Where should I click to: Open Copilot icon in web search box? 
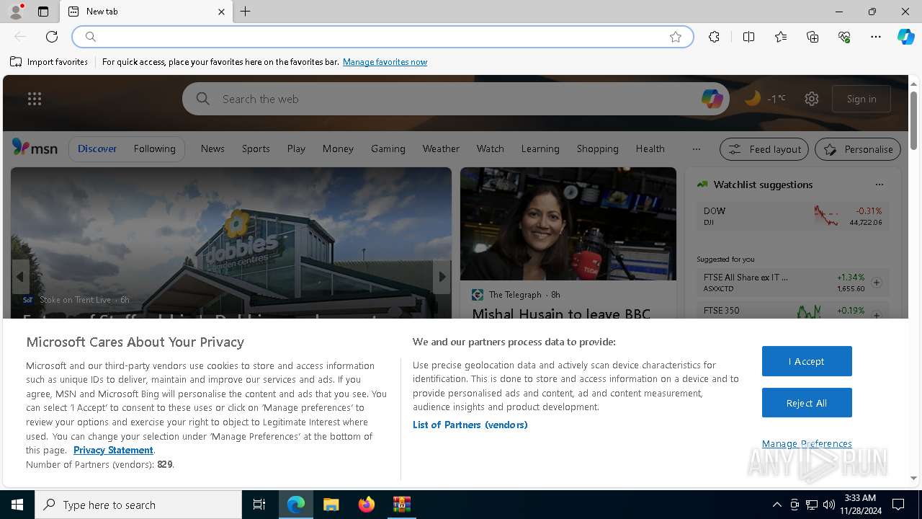click(x=712, y=99)
